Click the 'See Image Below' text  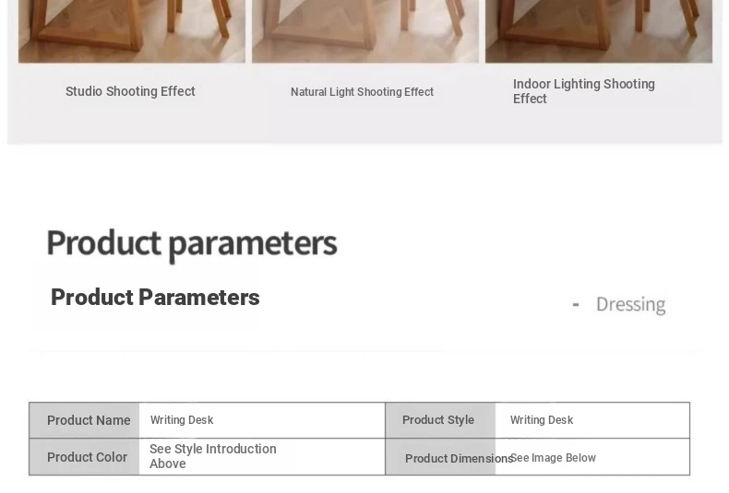[x=554, y=458]
